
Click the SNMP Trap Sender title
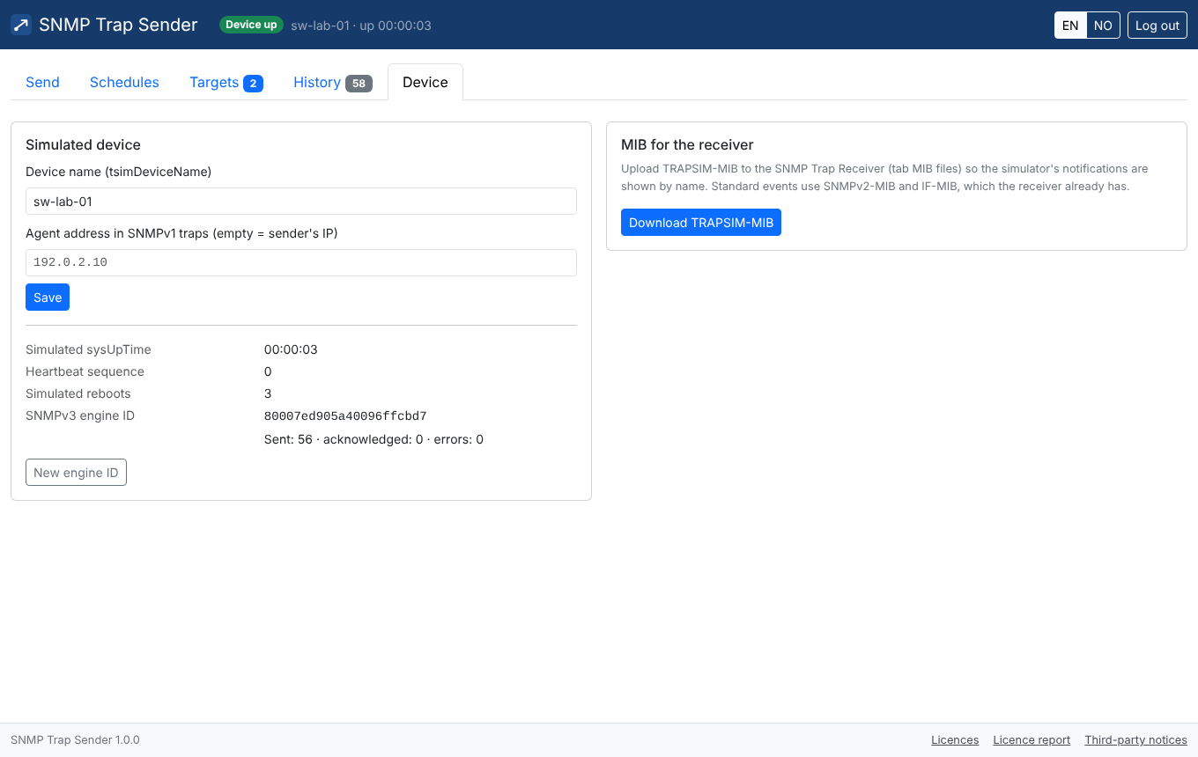[x=118, y=25]
